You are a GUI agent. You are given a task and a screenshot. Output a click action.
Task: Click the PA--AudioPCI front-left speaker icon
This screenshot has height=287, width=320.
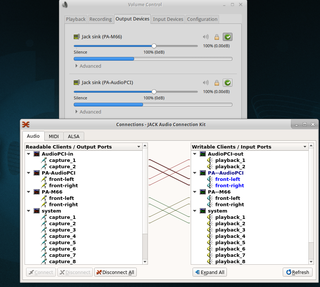tap(210, 179)
